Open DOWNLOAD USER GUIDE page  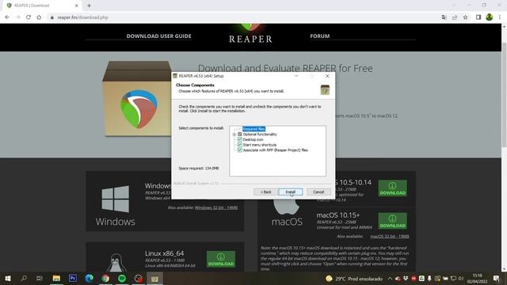tap(158, 36)
